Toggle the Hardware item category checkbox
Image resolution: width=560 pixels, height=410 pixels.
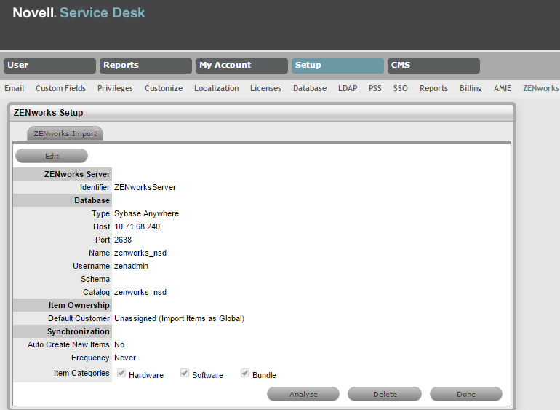coord(122,374)
